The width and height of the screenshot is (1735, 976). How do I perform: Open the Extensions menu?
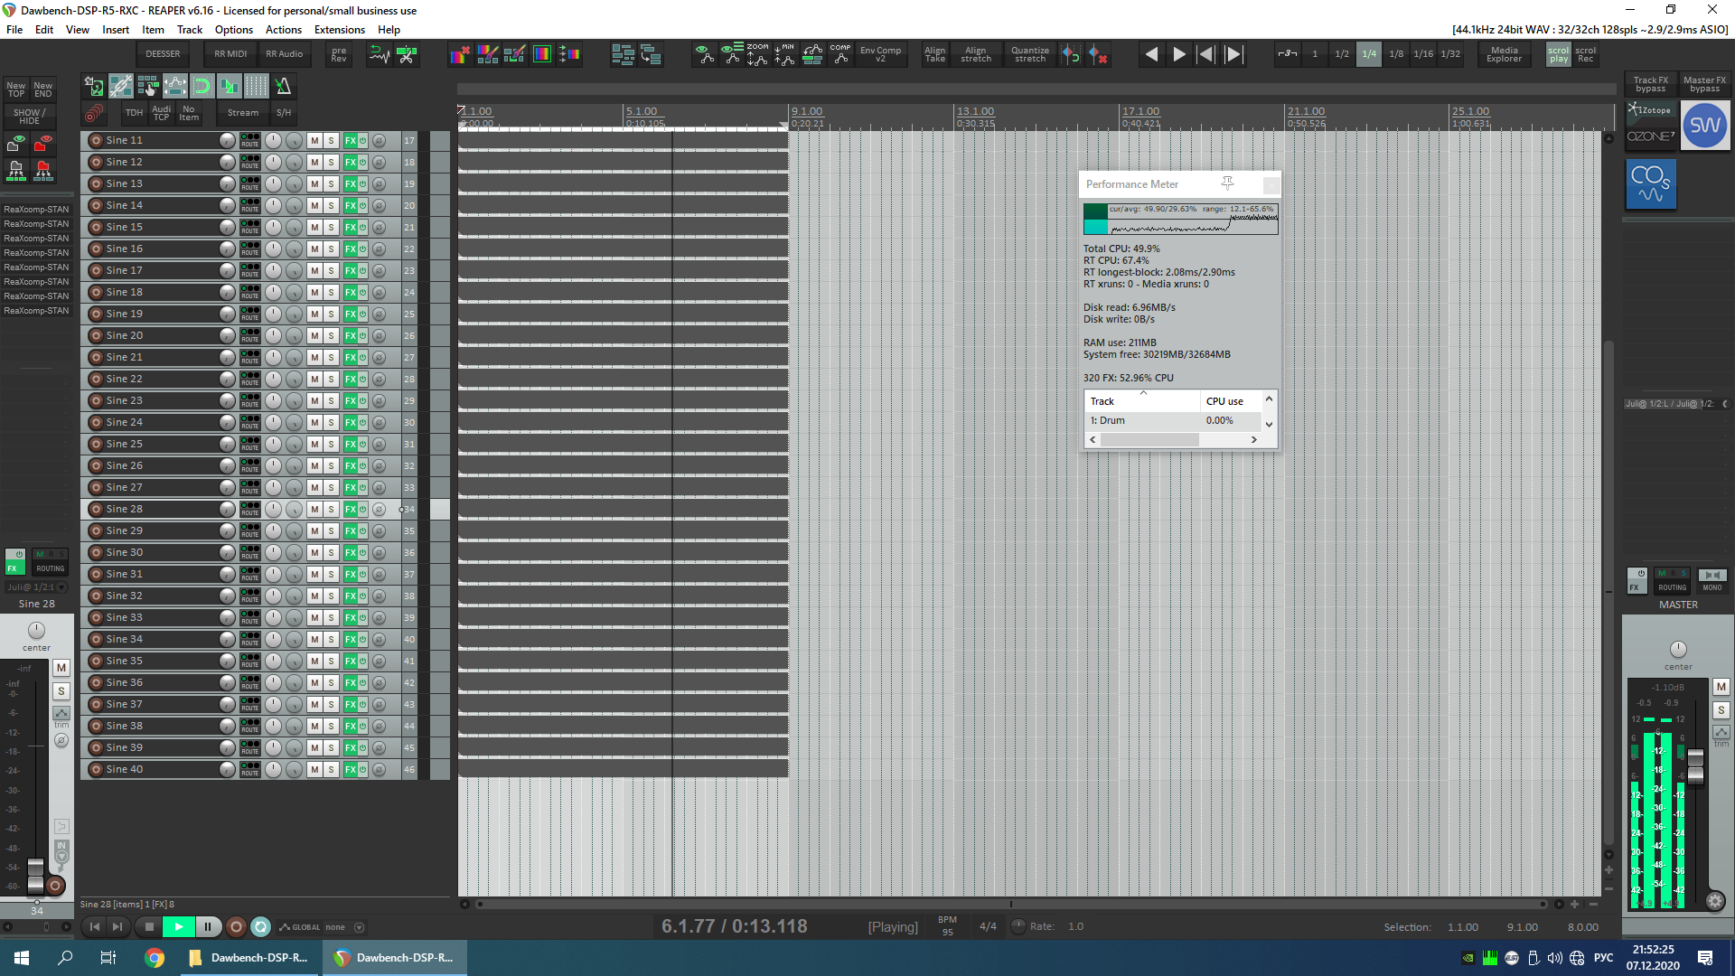339,30
